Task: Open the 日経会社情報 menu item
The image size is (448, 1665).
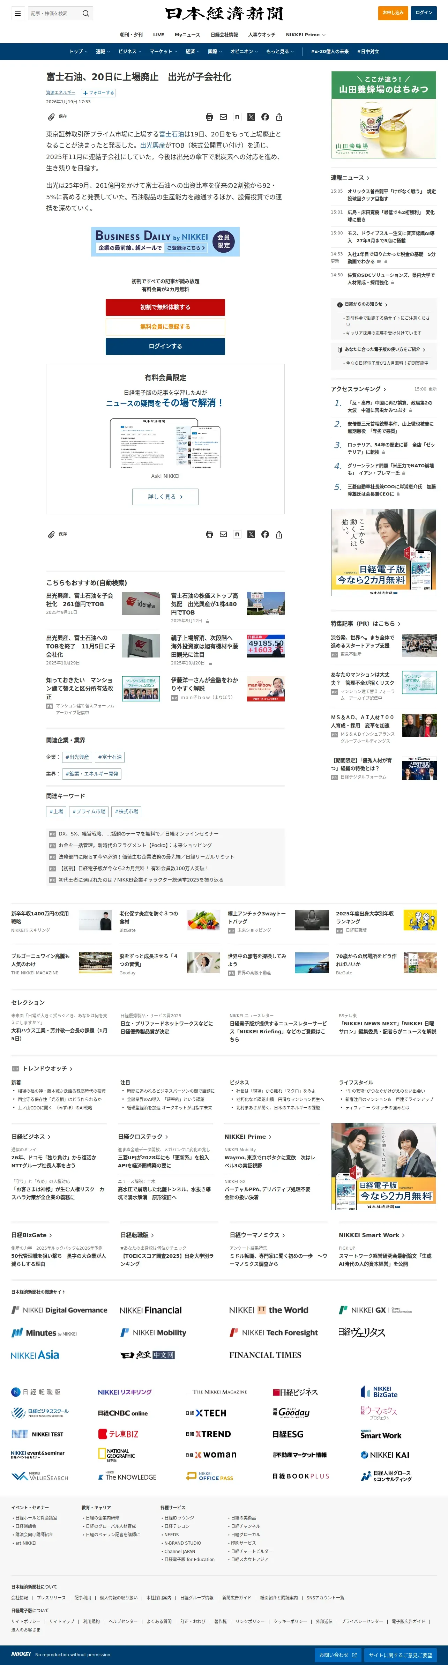Action: tap(224, 35)
